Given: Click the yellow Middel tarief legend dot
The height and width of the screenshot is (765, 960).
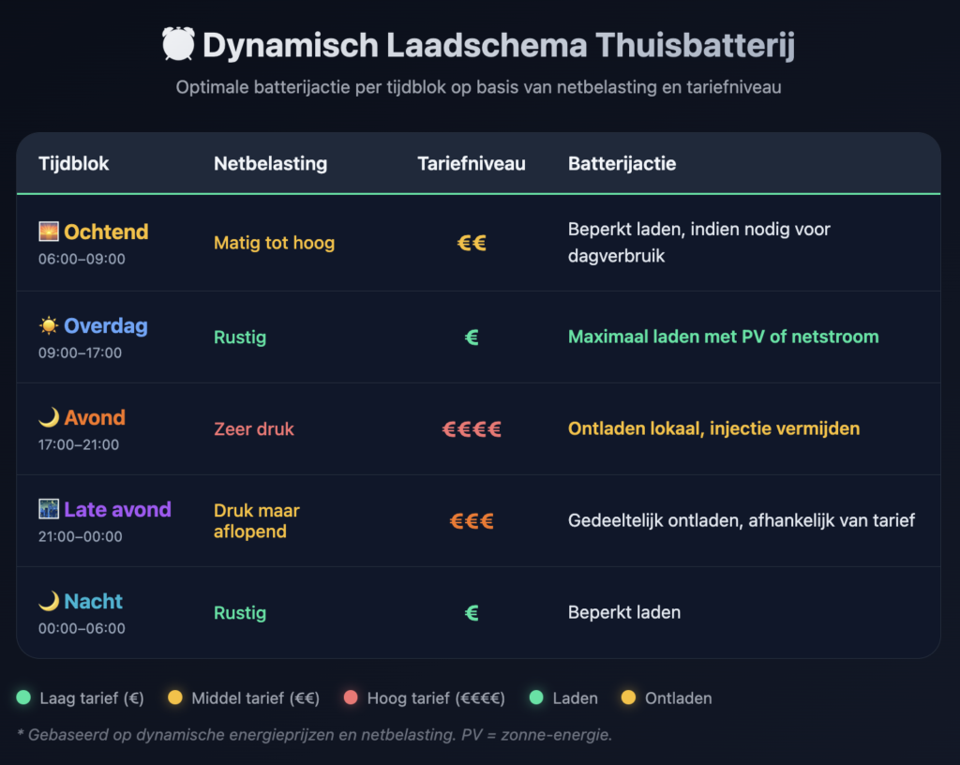Looking at the screenshot, I should [175, 697].
